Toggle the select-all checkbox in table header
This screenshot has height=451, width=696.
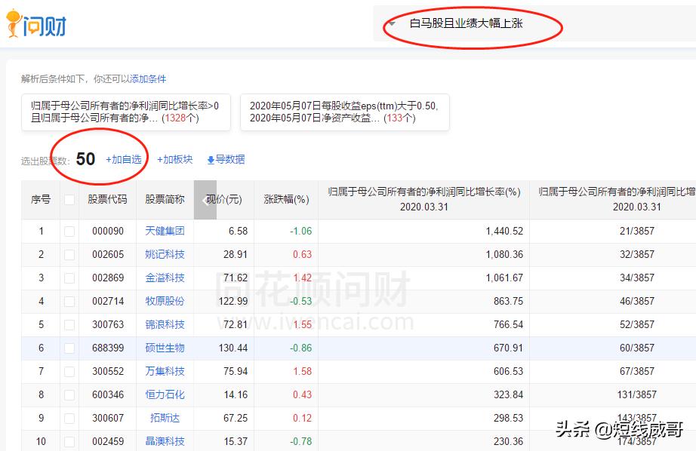point(69,200)
